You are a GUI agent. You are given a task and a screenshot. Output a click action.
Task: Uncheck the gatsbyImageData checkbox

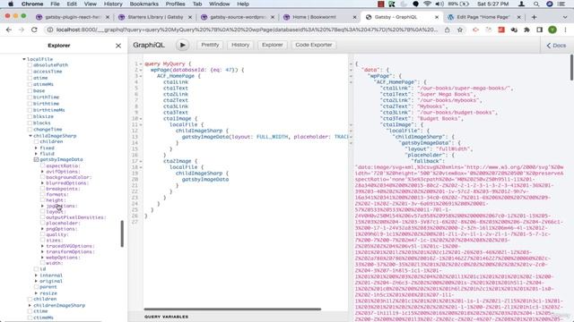[x=36, y=159]
